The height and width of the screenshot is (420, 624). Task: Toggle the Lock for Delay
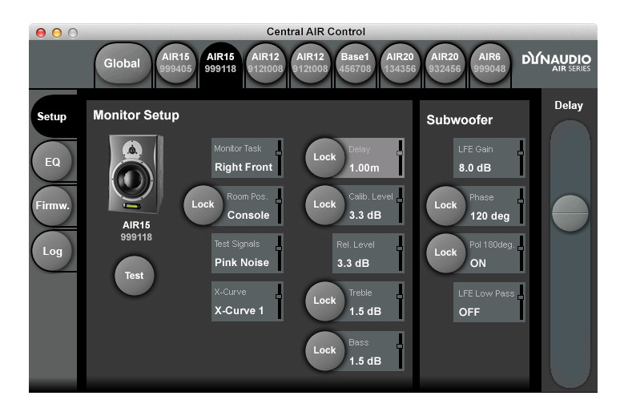click(324, 157)
